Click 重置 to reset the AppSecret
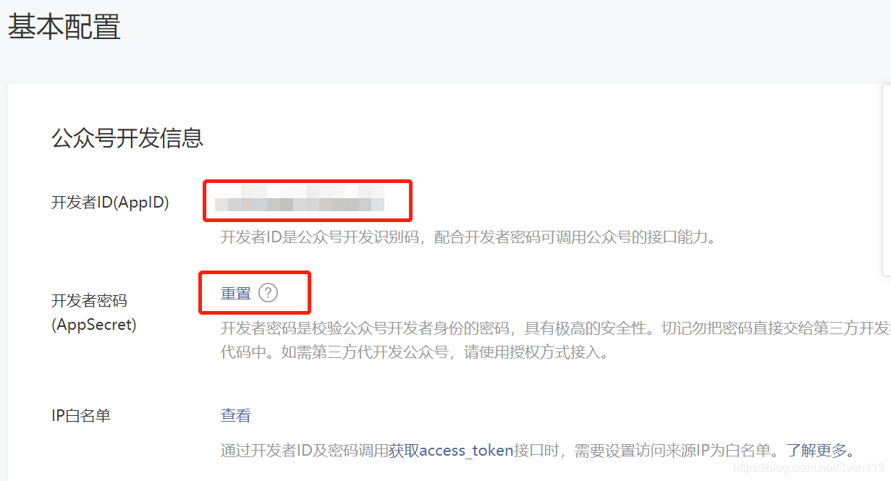This screenshot has width=891, height=481. [236, 293]
